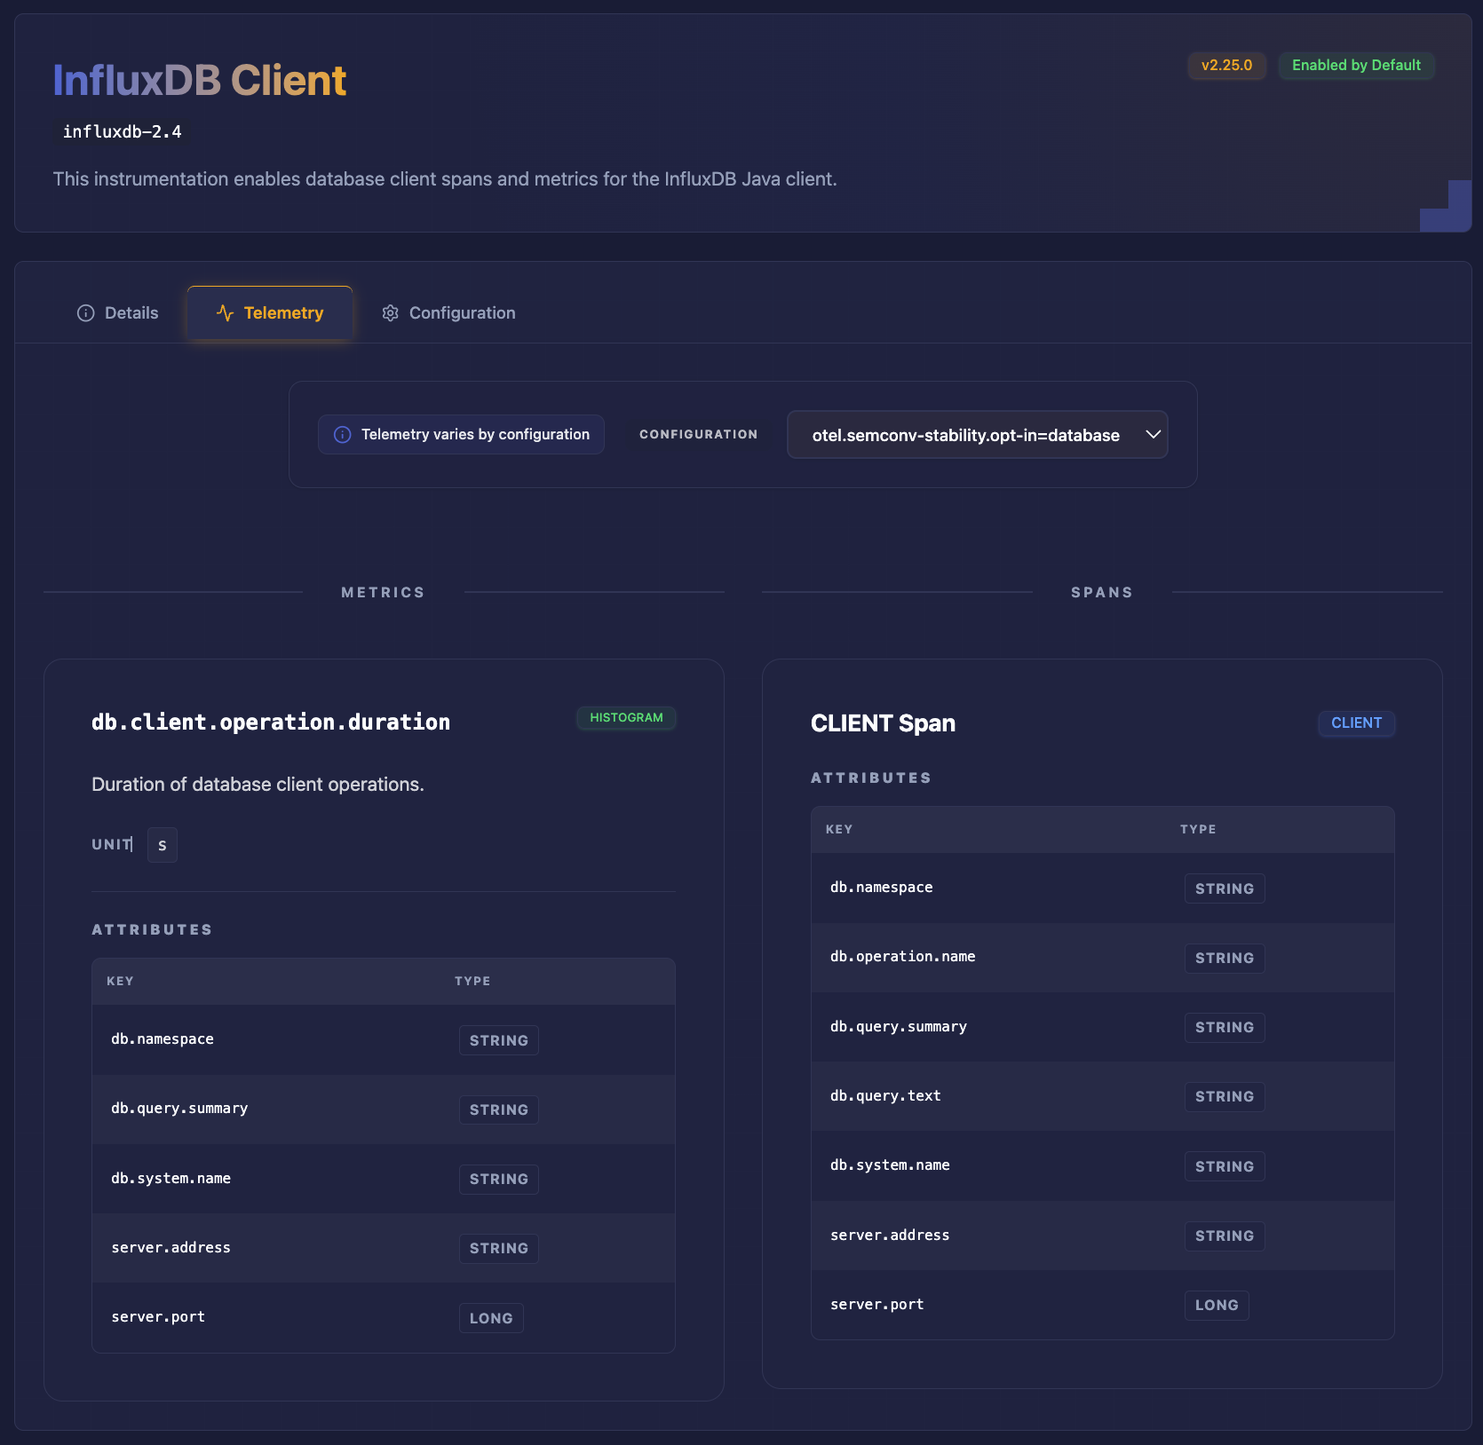Image resolution: width=1483 pixels, height=1445 pixels.
Task: Click the CLIENT span kind badge
Action: click(x=1356, y=723)
